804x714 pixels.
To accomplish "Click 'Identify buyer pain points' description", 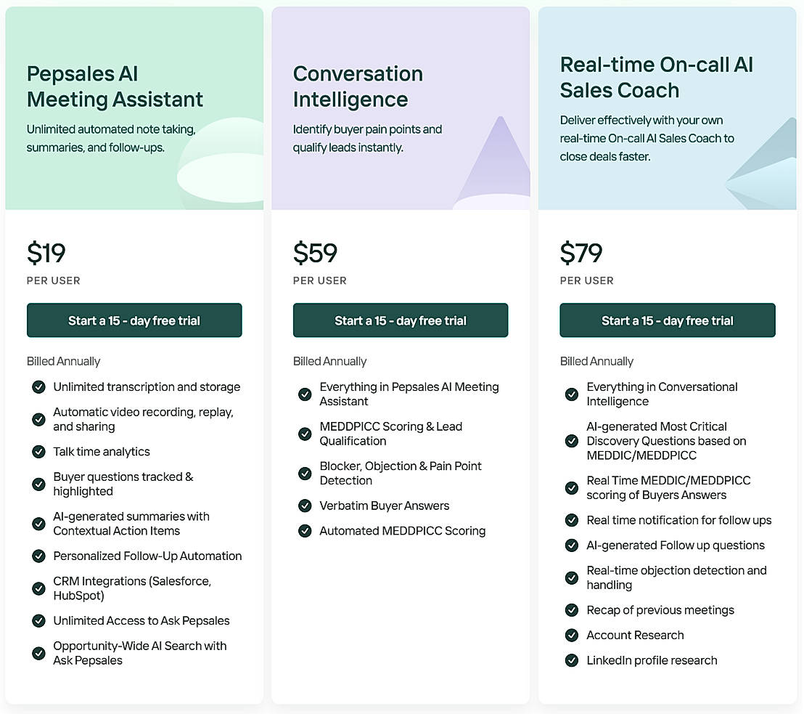I will (367, 138).
